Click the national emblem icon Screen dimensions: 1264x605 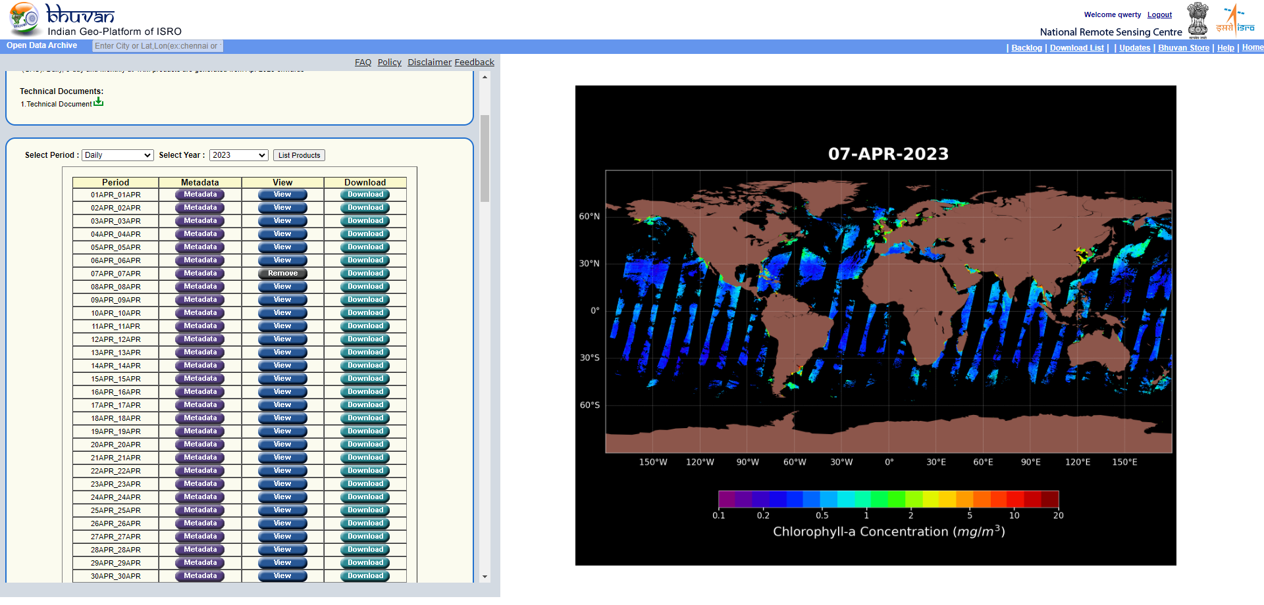[x=1198, y=20]
